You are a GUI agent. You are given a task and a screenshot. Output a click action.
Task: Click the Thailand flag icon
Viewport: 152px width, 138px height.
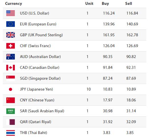pyautogui.click(x=11, y=133)
